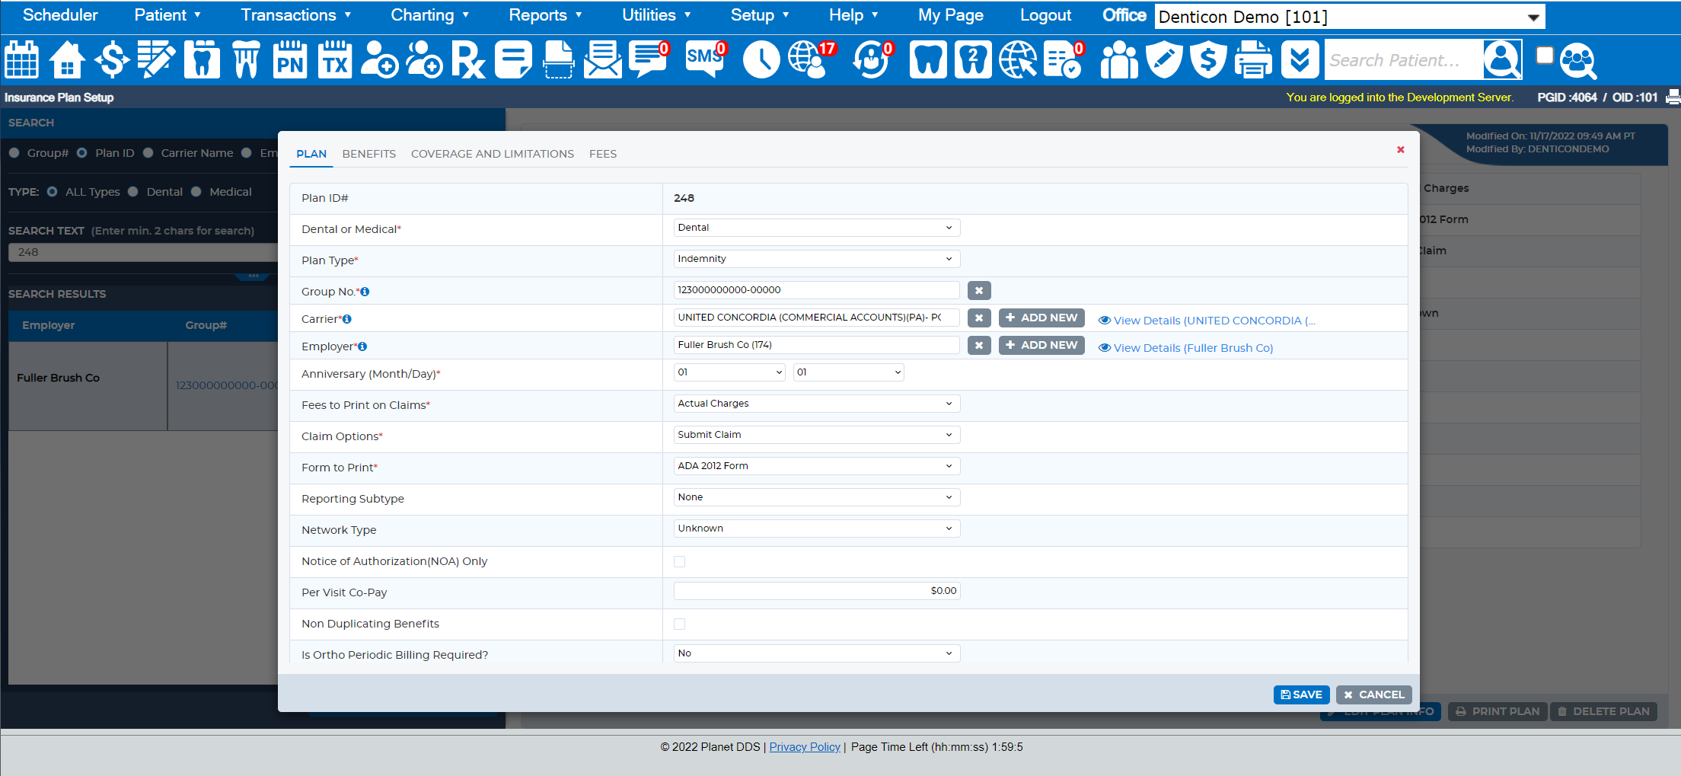Enable Non Duplicating Benefits checkbox
The width and height of the screenshot is (1681, 776).
pyautogui.click(x=680, y=624)
